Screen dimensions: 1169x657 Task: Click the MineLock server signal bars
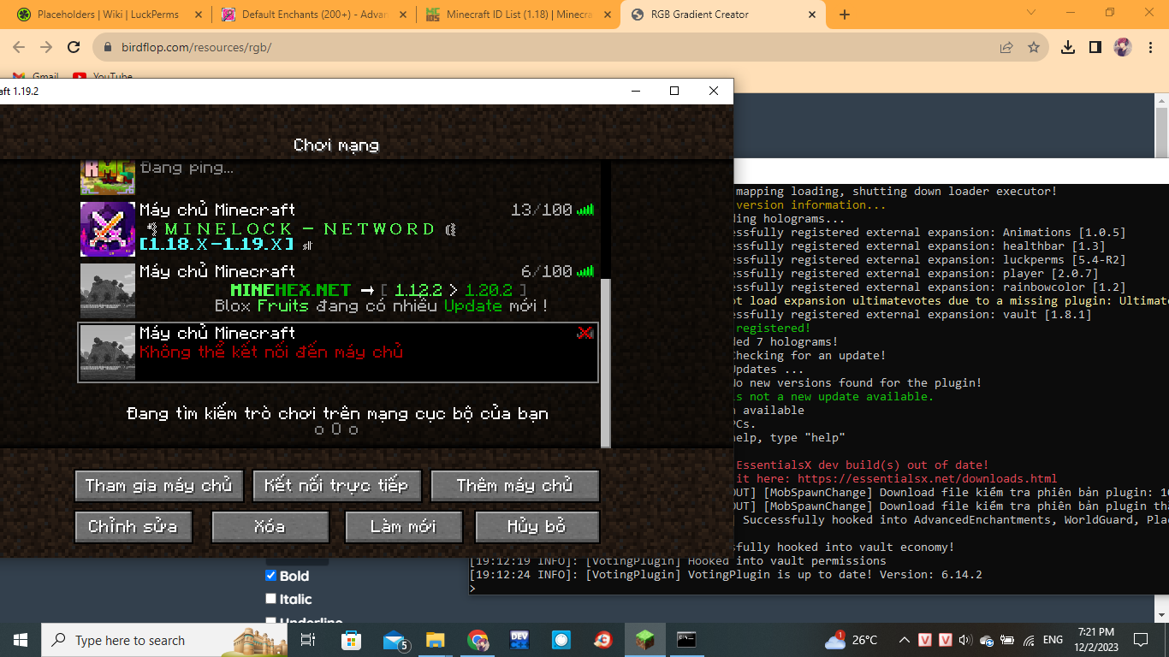(585, 210)
